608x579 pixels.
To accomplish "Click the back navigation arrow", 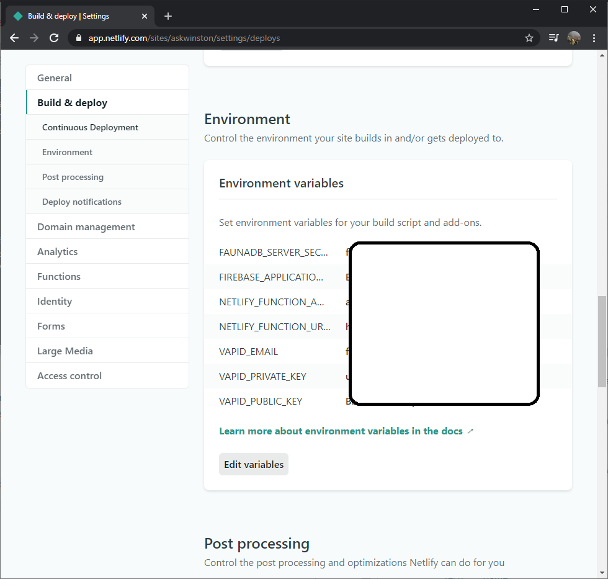I will click(14, 37).
